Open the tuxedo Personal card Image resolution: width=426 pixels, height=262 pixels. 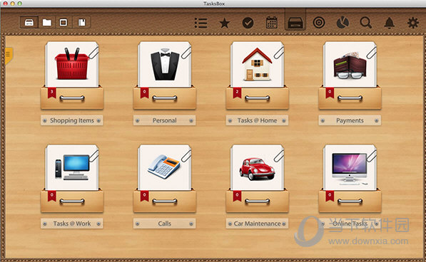coord(165,65)
